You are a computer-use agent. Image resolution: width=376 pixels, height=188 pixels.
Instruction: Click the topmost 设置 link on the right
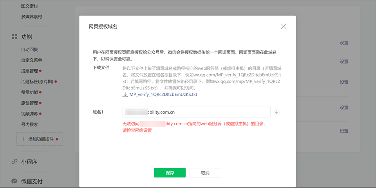pos(344,43)
